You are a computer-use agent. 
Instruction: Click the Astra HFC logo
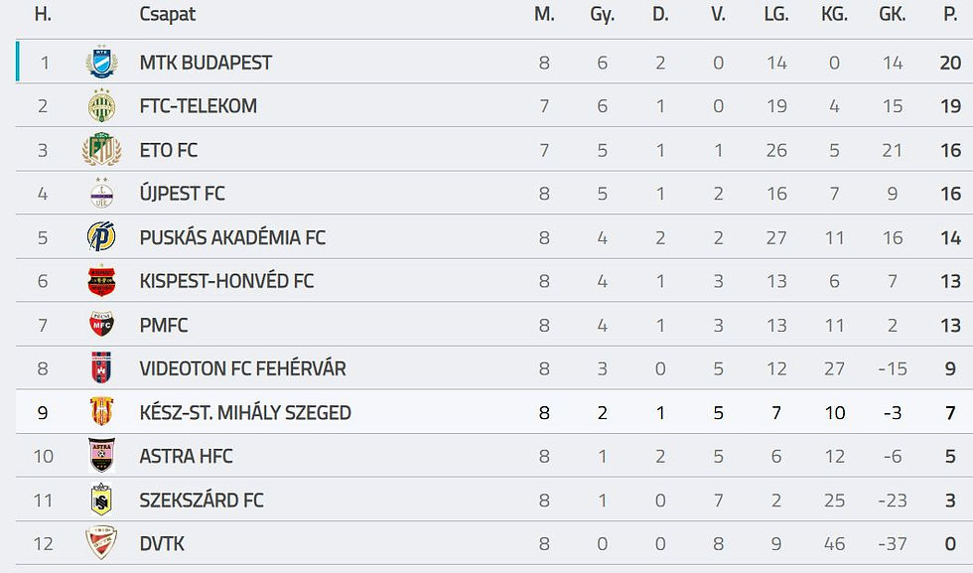click(x=101, y=455)
